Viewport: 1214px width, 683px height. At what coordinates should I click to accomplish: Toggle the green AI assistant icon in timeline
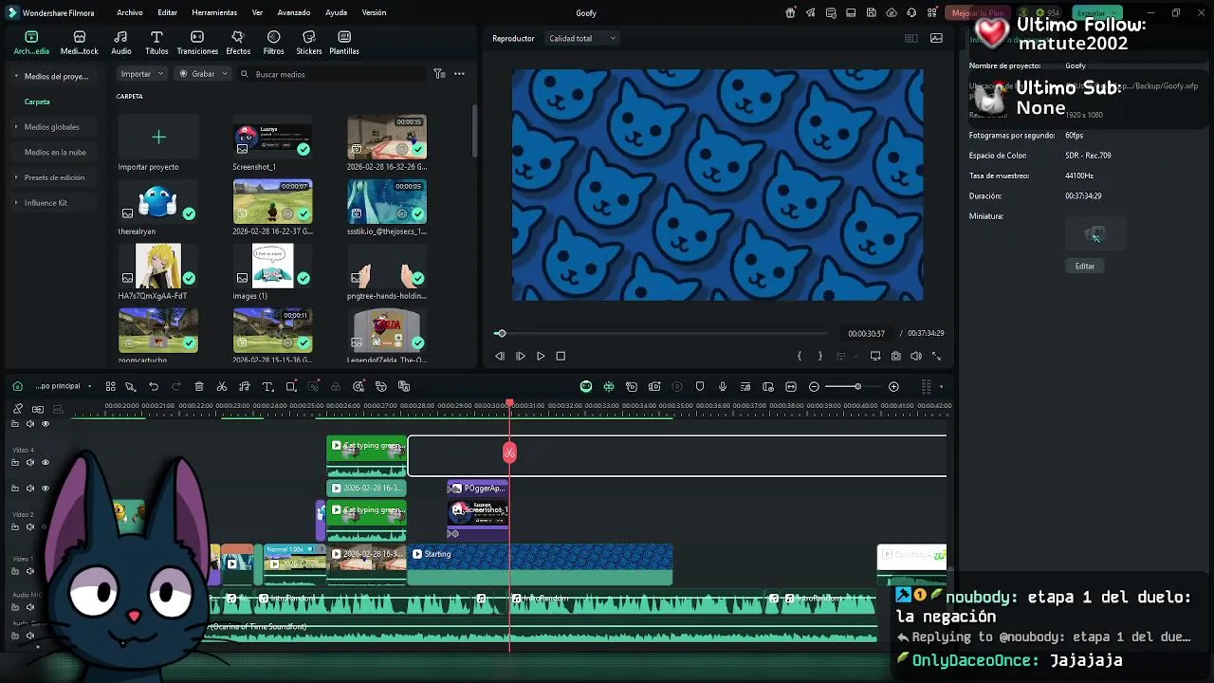coord(586,386)
